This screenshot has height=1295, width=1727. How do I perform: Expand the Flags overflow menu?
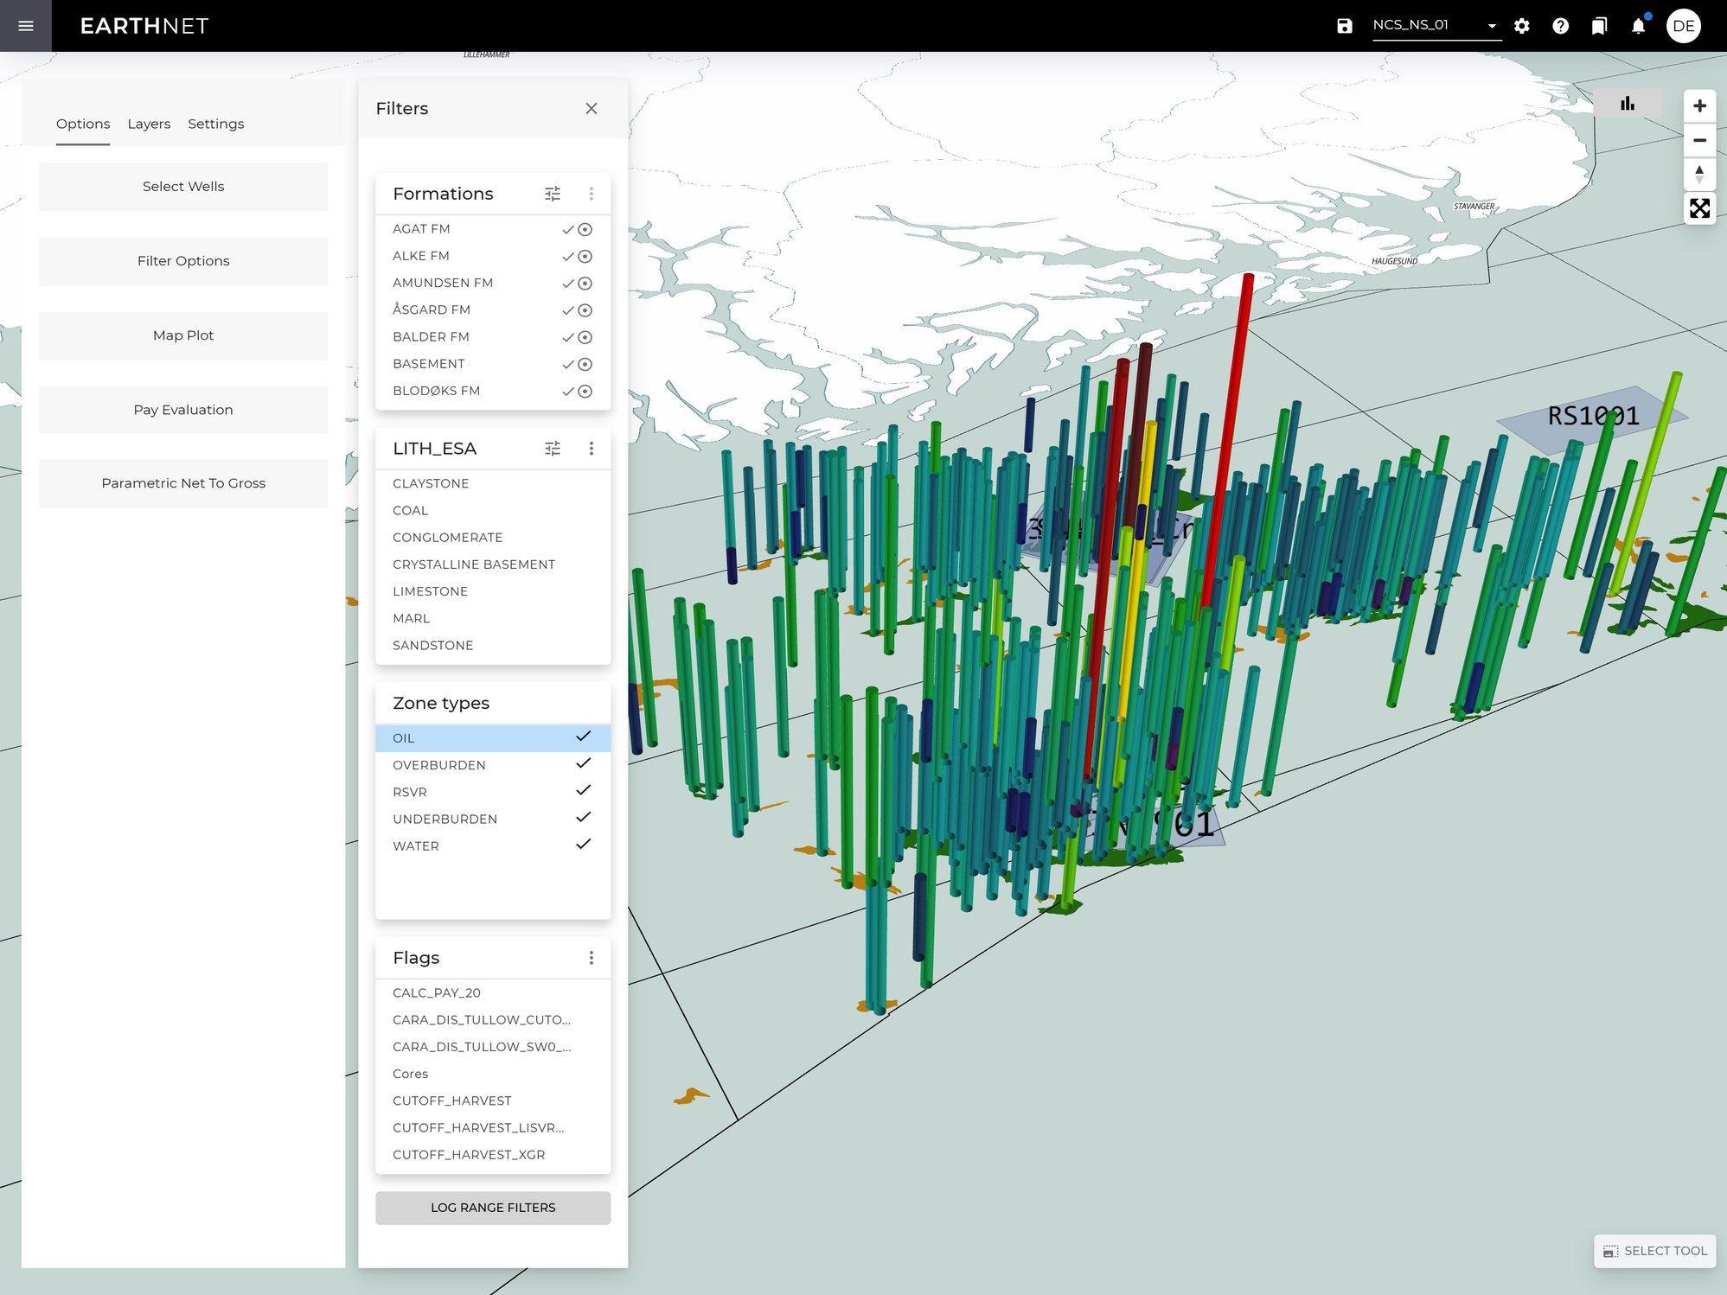[x=592, y=958]
